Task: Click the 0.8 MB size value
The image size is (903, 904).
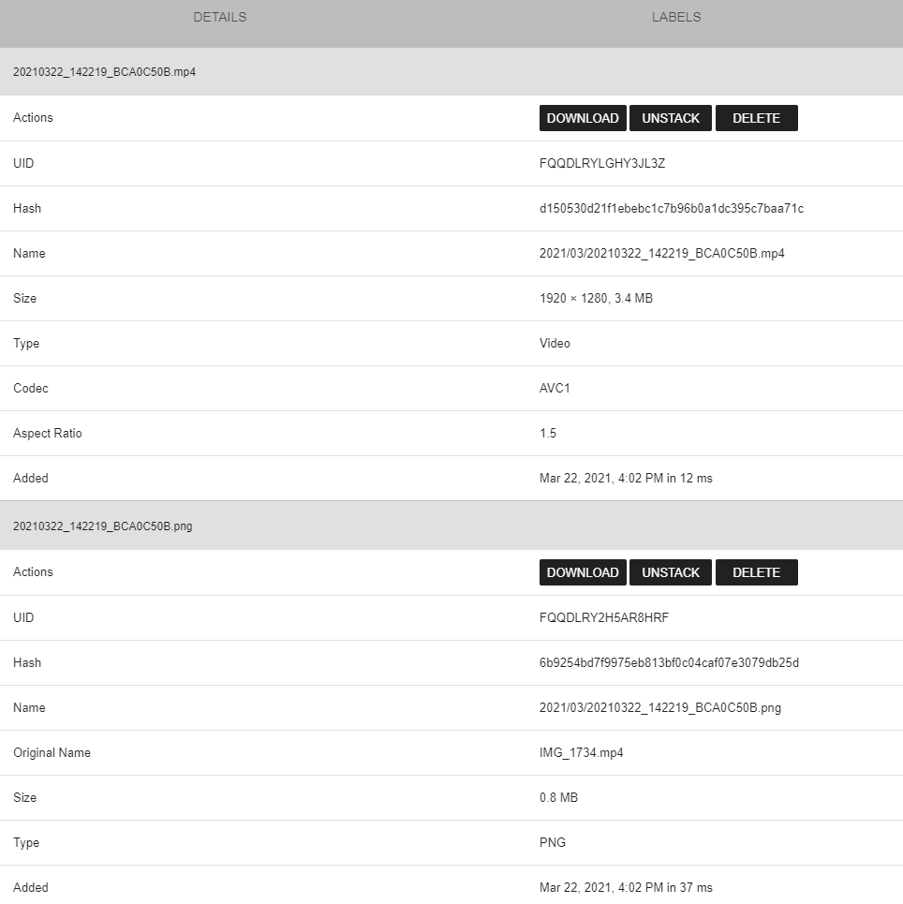Action: (558, 798)
